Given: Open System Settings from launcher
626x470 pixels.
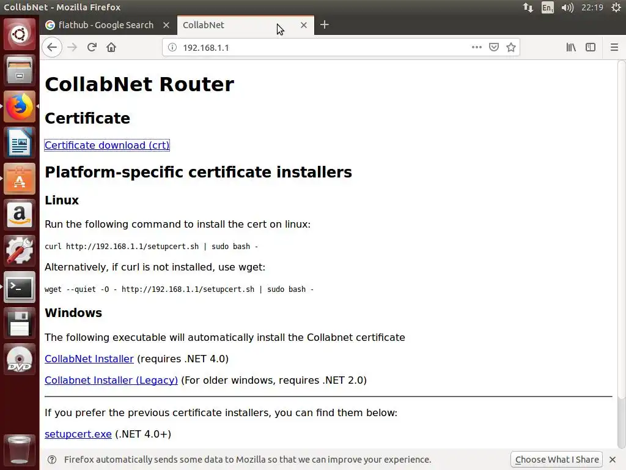Looking at the screenshot, I should pos(20,251).
